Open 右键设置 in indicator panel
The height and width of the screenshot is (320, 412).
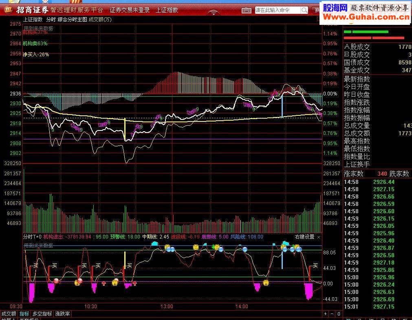304,237
